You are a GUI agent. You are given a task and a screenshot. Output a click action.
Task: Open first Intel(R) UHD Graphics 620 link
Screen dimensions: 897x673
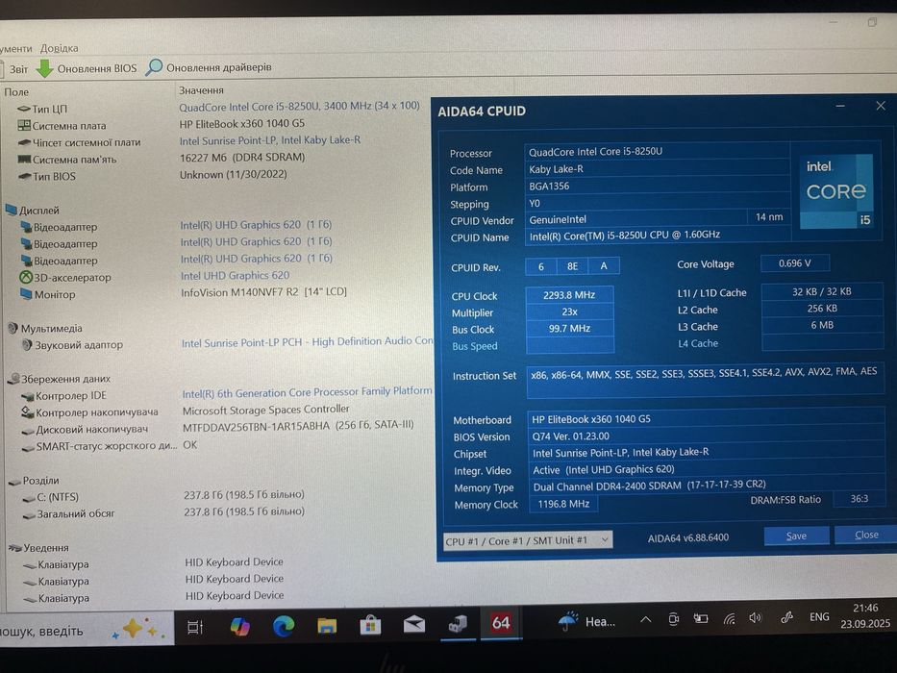pos(256,225)
